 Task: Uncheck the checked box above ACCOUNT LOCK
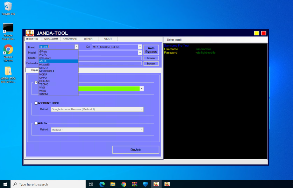[x=36, y=83]
